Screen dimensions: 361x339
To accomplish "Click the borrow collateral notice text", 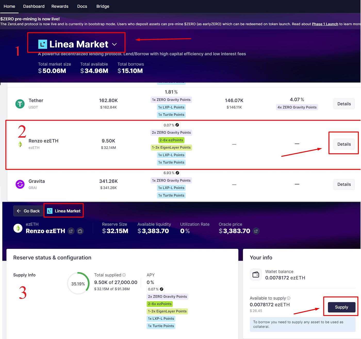I will pyautogui.click(x=298, y=324).
